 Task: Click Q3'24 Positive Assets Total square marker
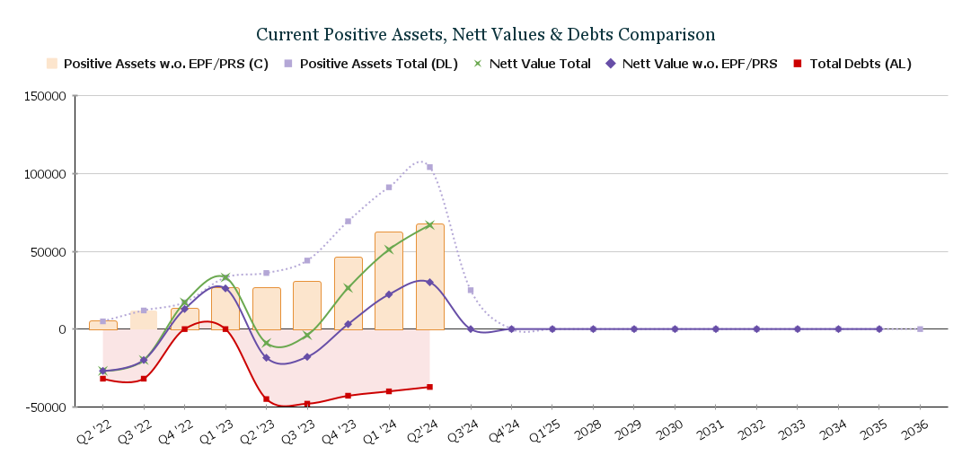tap(471, 290)
